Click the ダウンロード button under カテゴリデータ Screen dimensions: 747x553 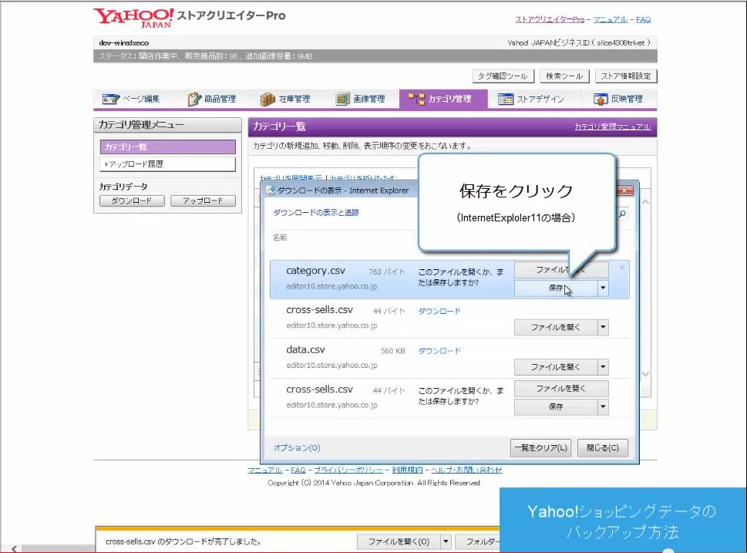(132, 201)
